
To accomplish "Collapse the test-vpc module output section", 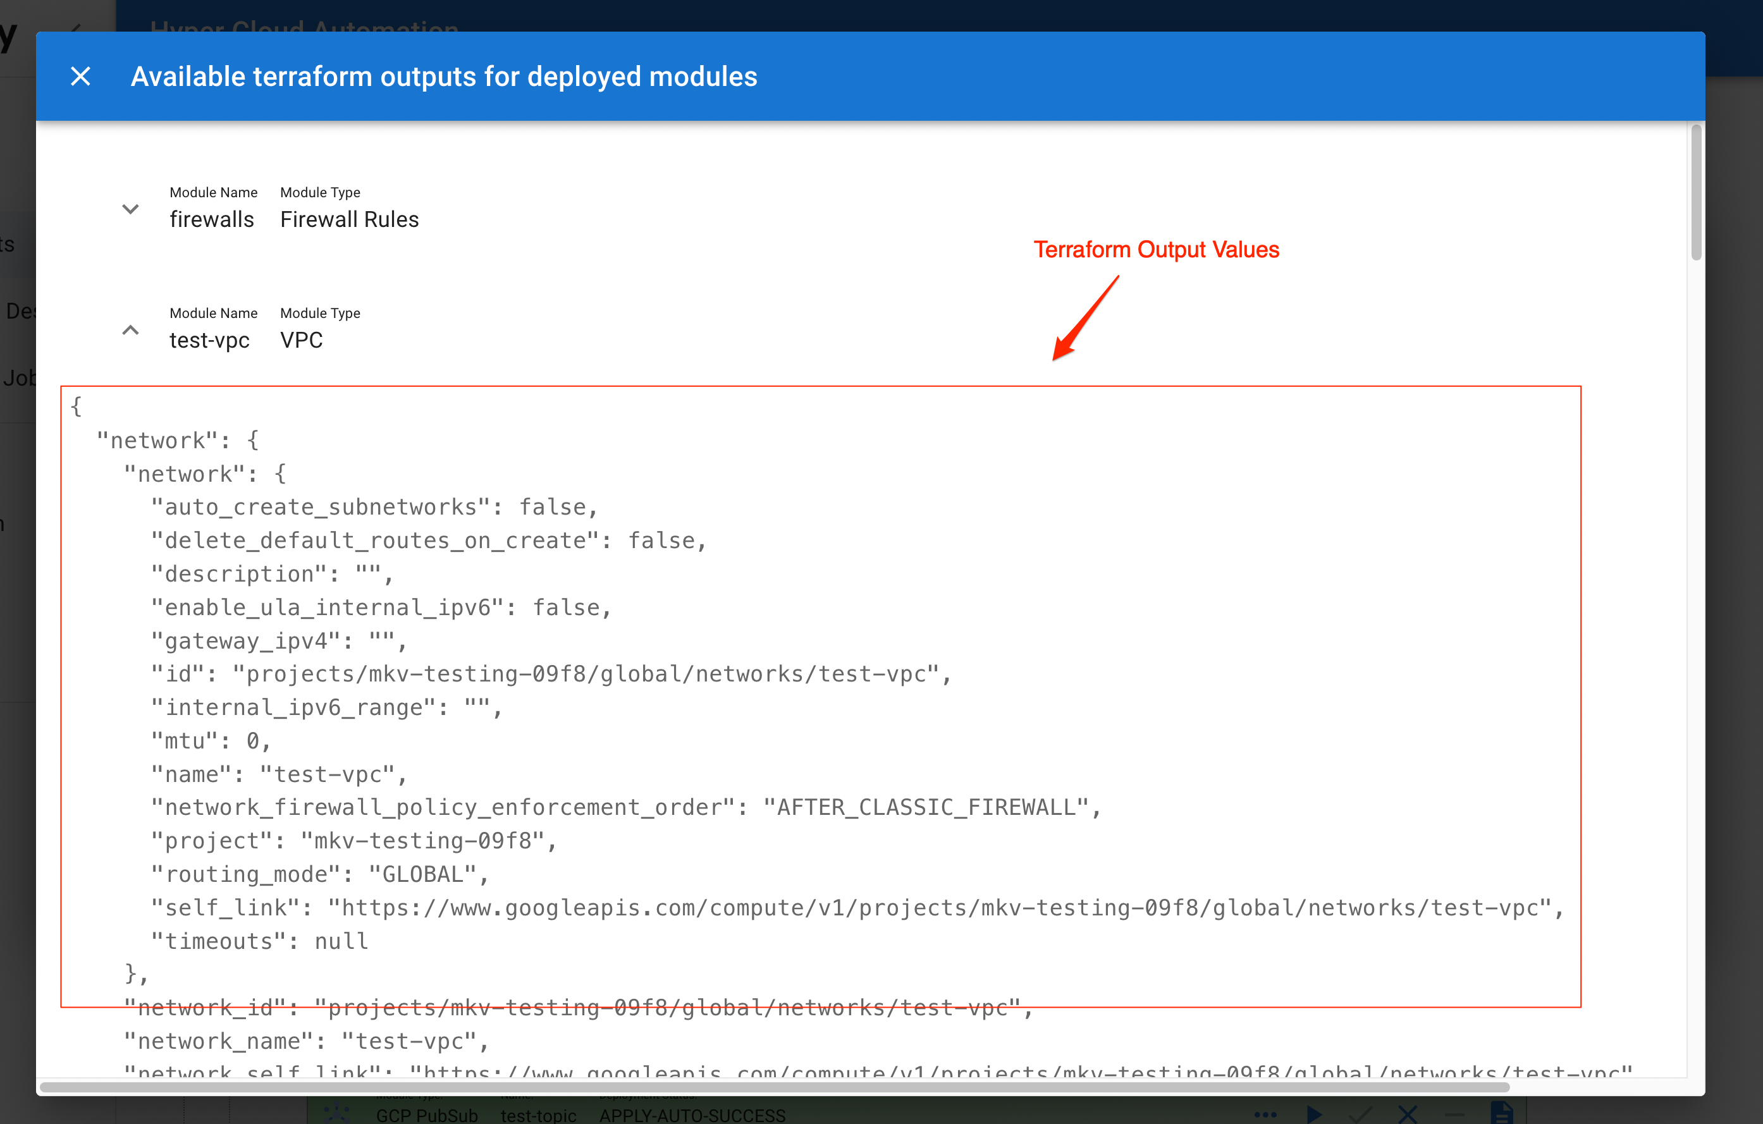I will tap(130, 330).
